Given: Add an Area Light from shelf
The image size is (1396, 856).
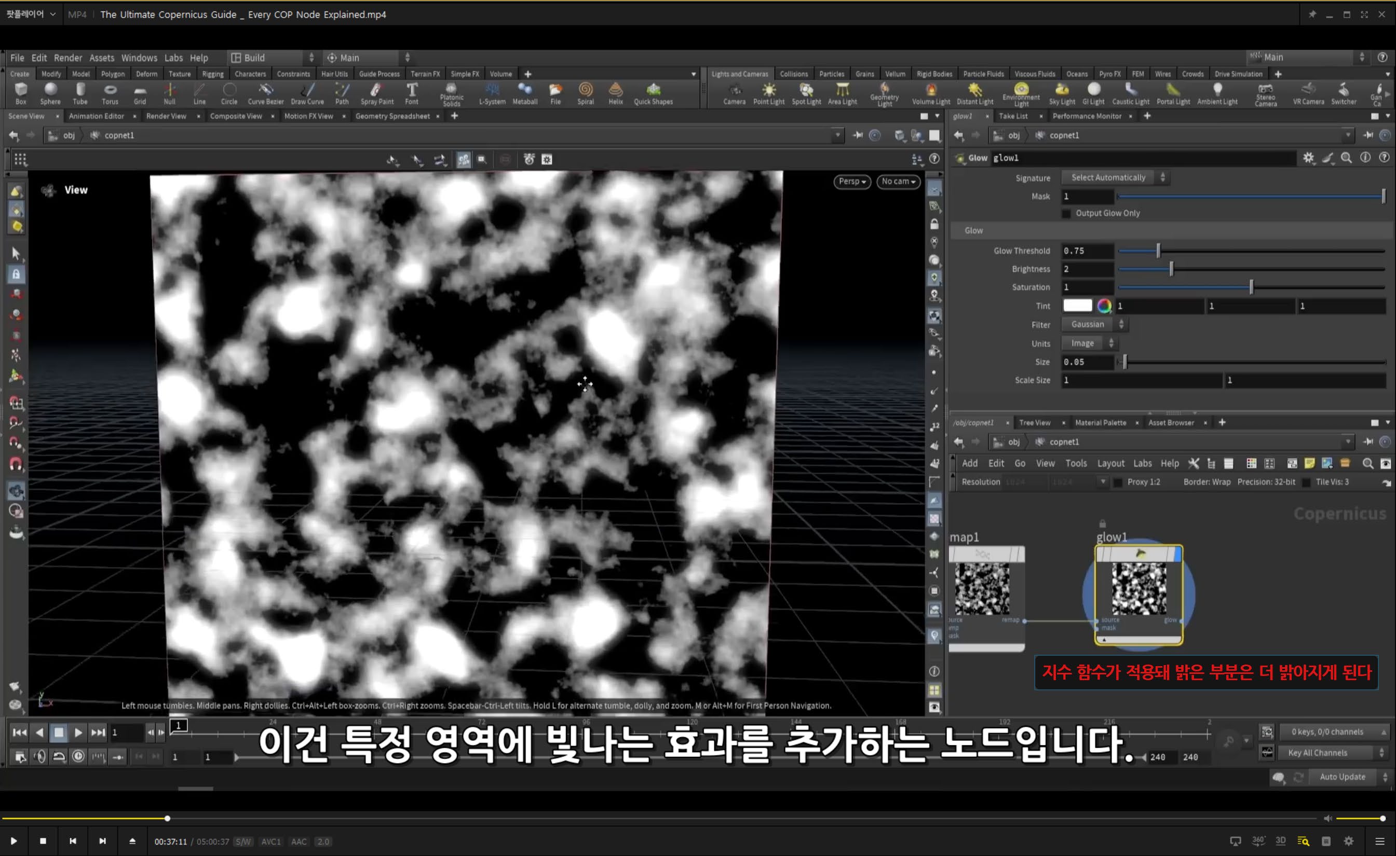Looking at the screenshot, I should tap(843, 94).
